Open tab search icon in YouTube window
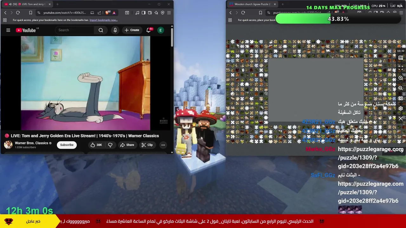 (127, 13)
